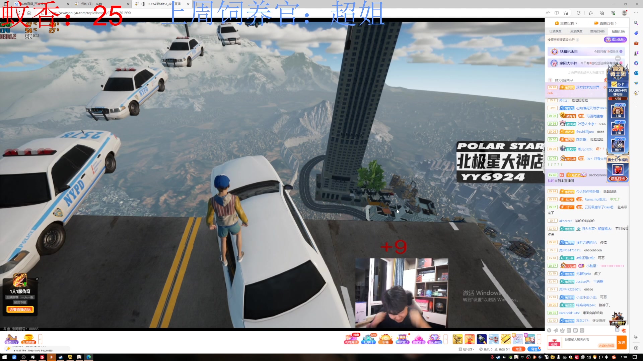Click the Edge screenshot capture icon
The width and height of the screenshot is (643, 361).
(636, 337)
